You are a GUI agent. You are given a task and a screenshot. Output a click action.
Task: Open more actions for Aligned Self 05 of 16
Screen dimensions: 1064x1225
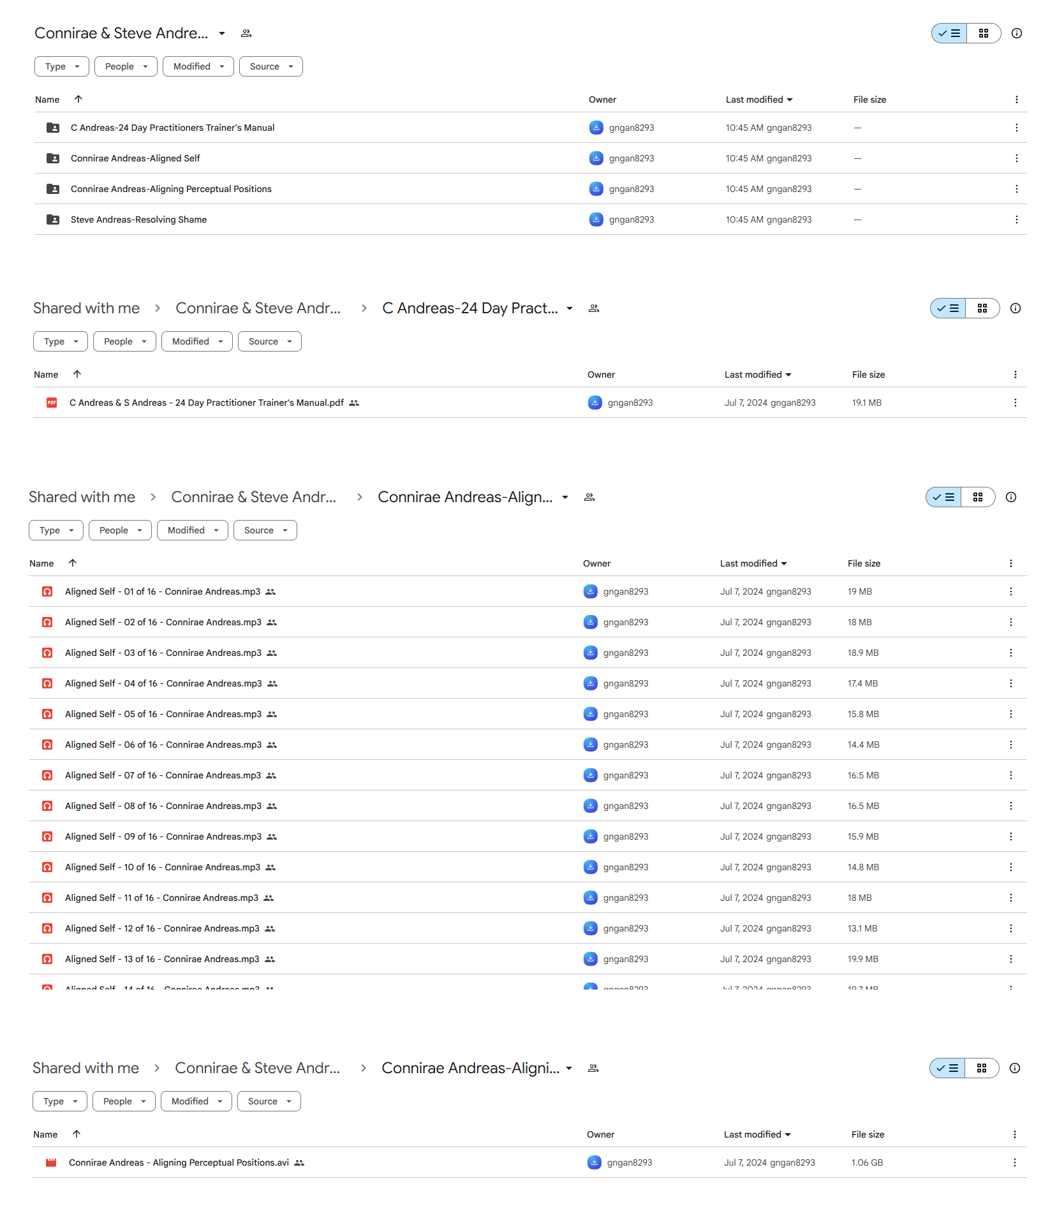point(1011,714)
